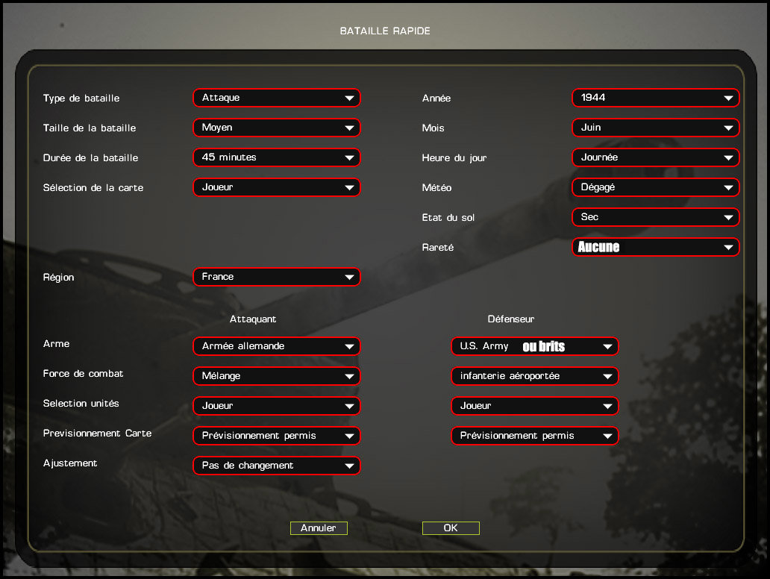770x579 pixels.
Task: Click the Taille de la bataille label
Action: point(90,128)
